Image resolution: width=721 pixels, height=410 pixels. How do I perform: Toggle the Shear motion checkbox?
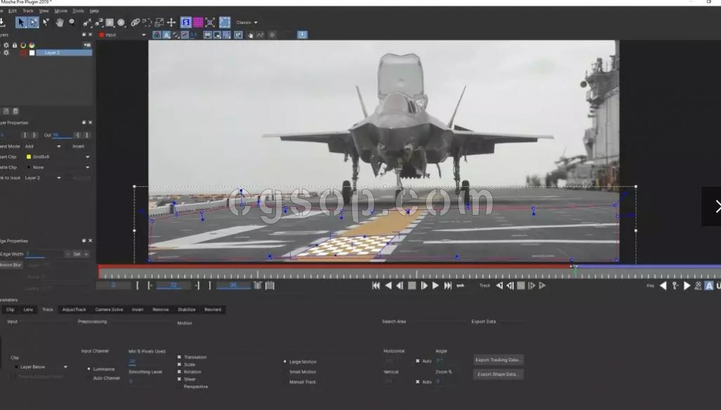point(180,379)
